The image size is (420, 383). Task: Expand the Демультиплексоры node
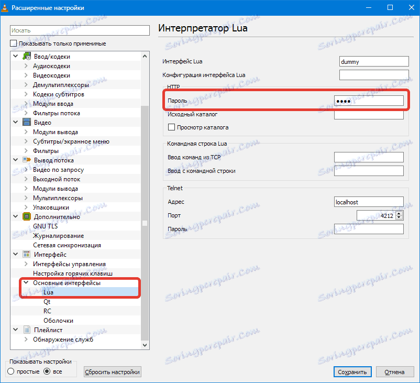26,85
